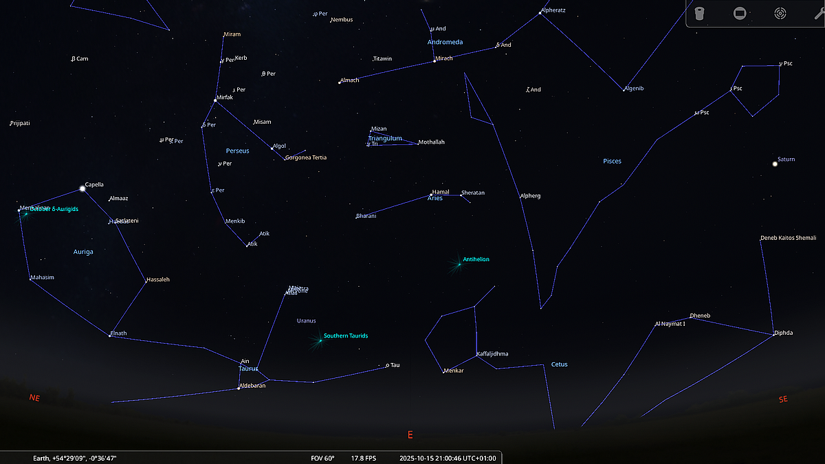Select the bright star Capella
The height and width of the screenshot is (464, 825).
(82, 188)
